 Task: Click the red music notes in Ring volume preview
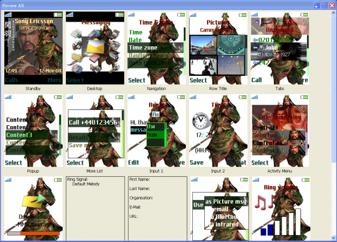pos(264,202)
